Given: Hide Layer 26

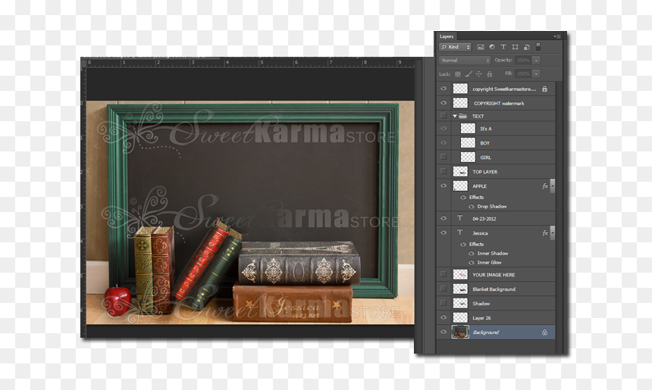Looking at the screenshot, I should click(x=444, y=318).
